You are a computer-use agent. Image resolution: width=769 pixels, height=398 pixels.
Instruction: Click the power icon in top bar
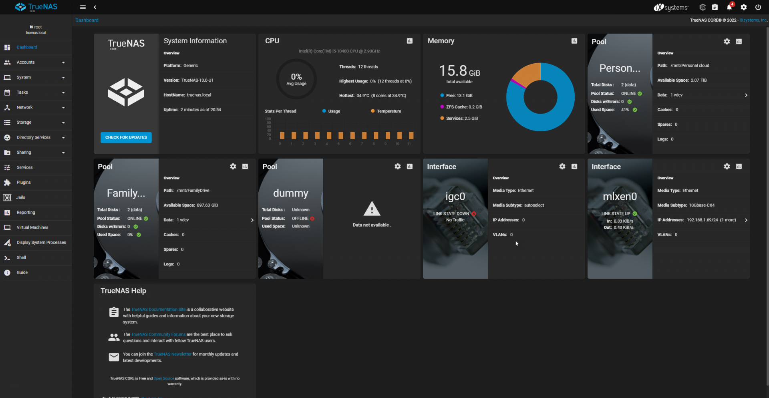(758, 7)
